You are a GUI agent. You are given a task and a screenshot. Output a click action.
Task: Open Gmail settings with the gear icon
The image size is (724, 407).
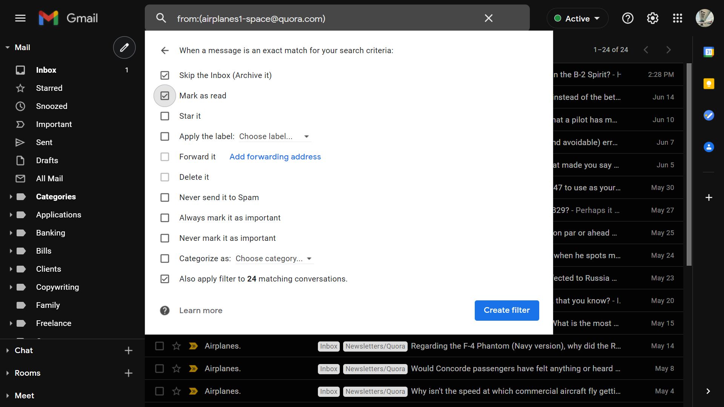(x=652, y=18)
